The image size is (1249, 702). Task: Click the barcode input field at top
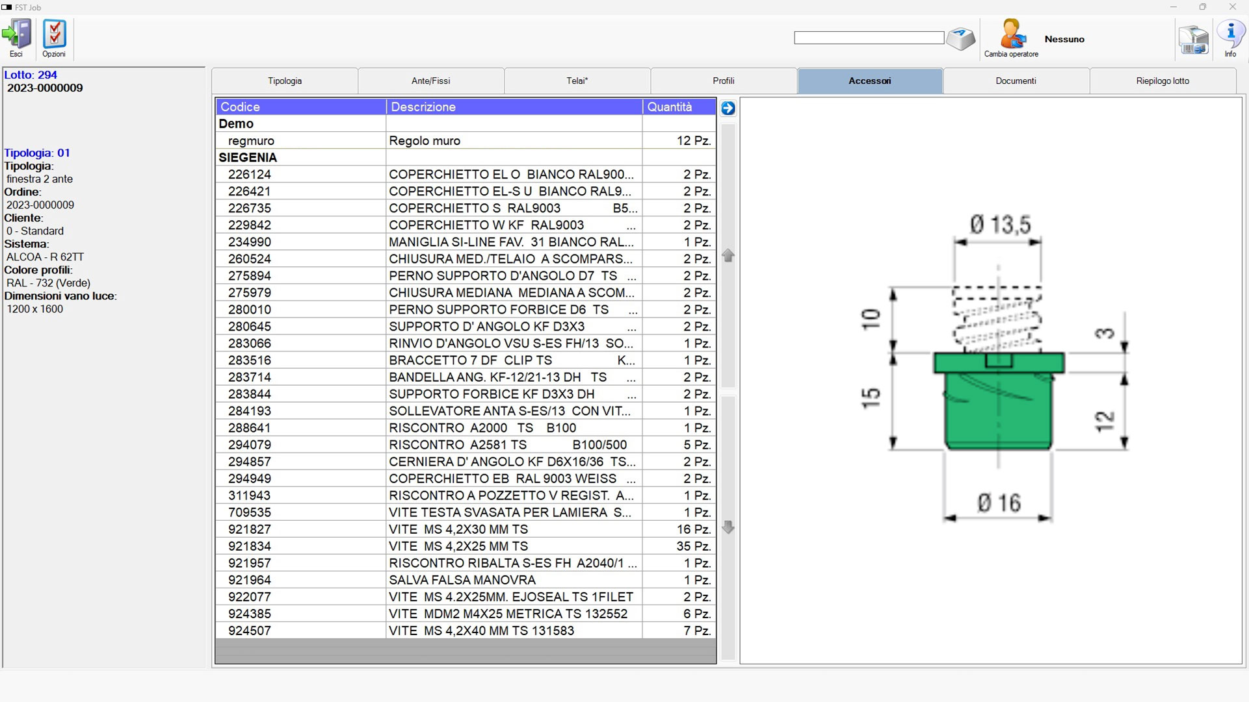(x=869, y=38)
